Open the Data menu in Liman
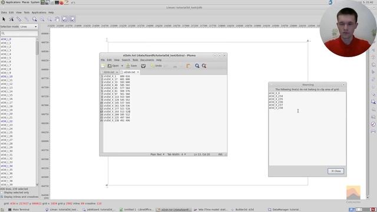The height and width of the screenshot is (212, 377). pos(4,12)
